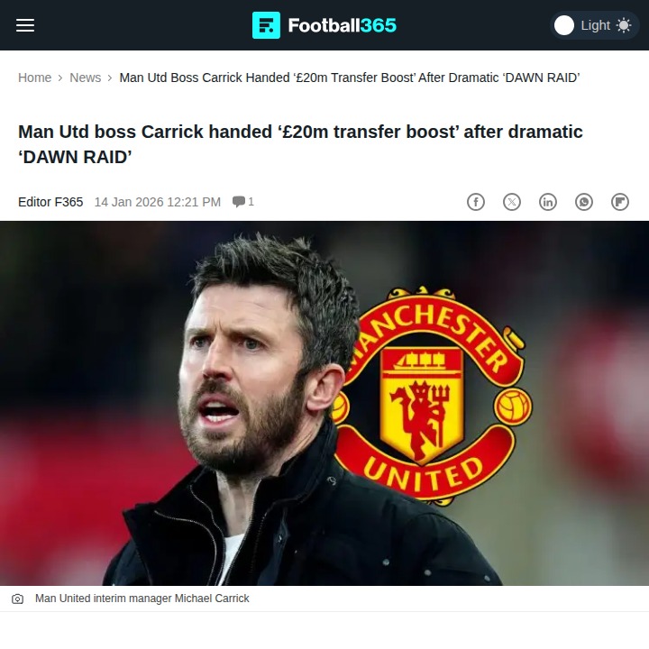Share article on LinkedIn
Image resolution: width=649 pixels, height=649 pixels.
click(x=548, y=202)
